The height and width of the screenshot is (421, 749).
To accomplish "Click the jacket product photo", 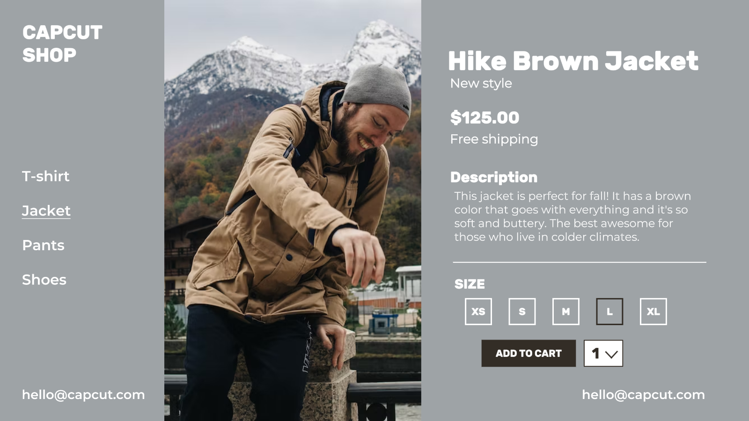I will coord(293,210).
